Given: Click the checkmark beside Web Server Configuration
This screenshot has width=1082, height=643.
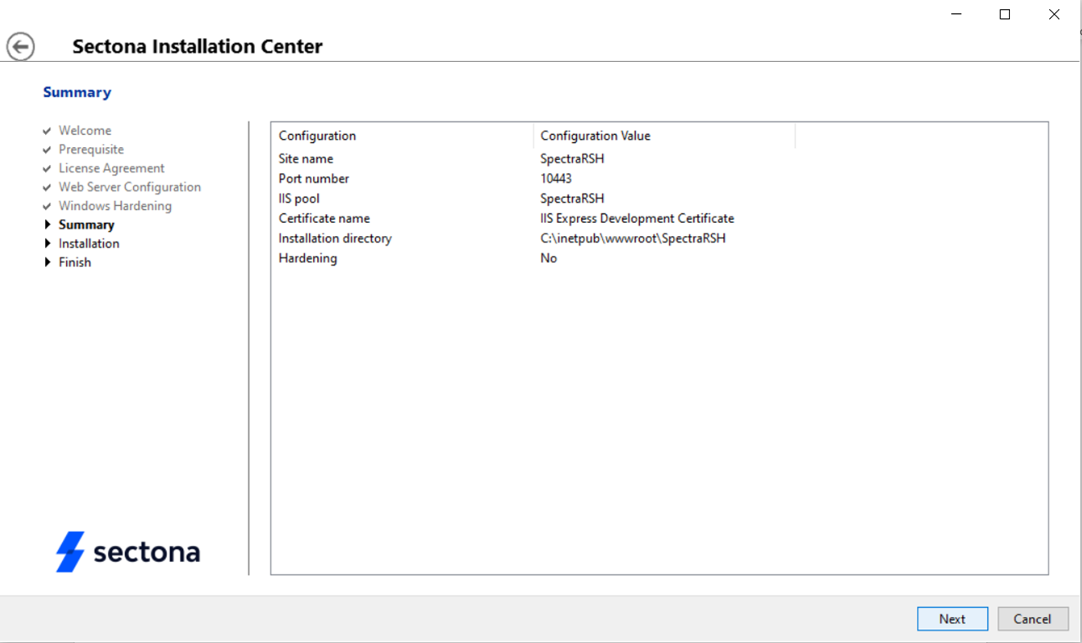Looking at the screenshot, I should click(x=47, y=187).
